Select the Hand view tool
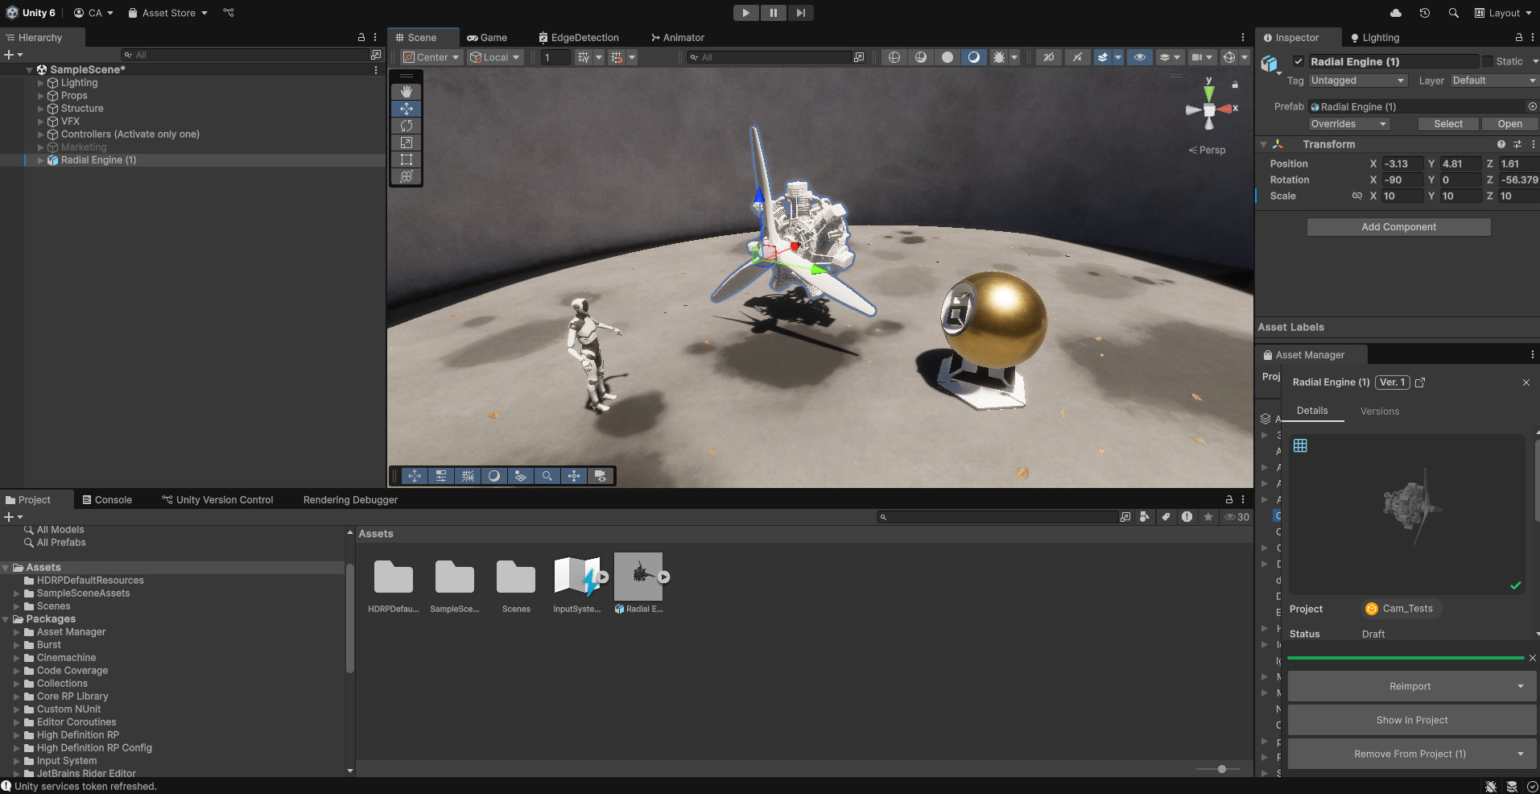Screen dimensions: 1540x794 tap(407, 92)
